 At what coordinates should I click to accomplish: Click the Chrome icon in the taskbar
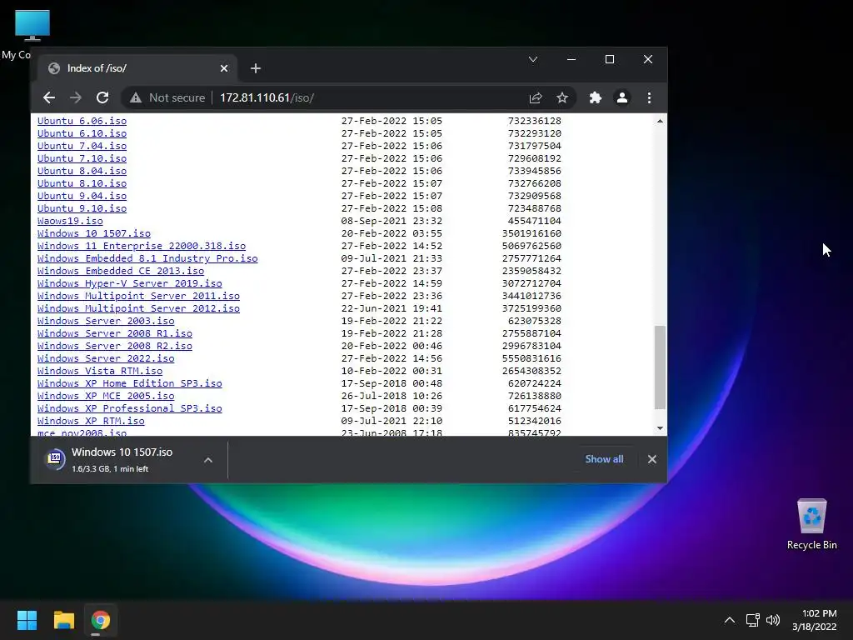[100, 620]
